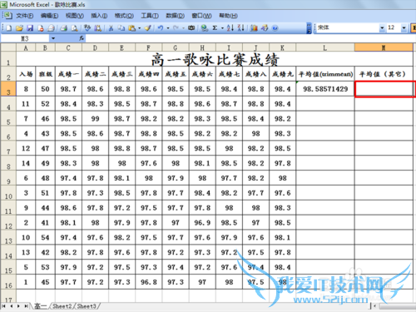Select the 成绩五 header cell
The width and height of the screenshot is (416, 312).
tap(176, 74)
